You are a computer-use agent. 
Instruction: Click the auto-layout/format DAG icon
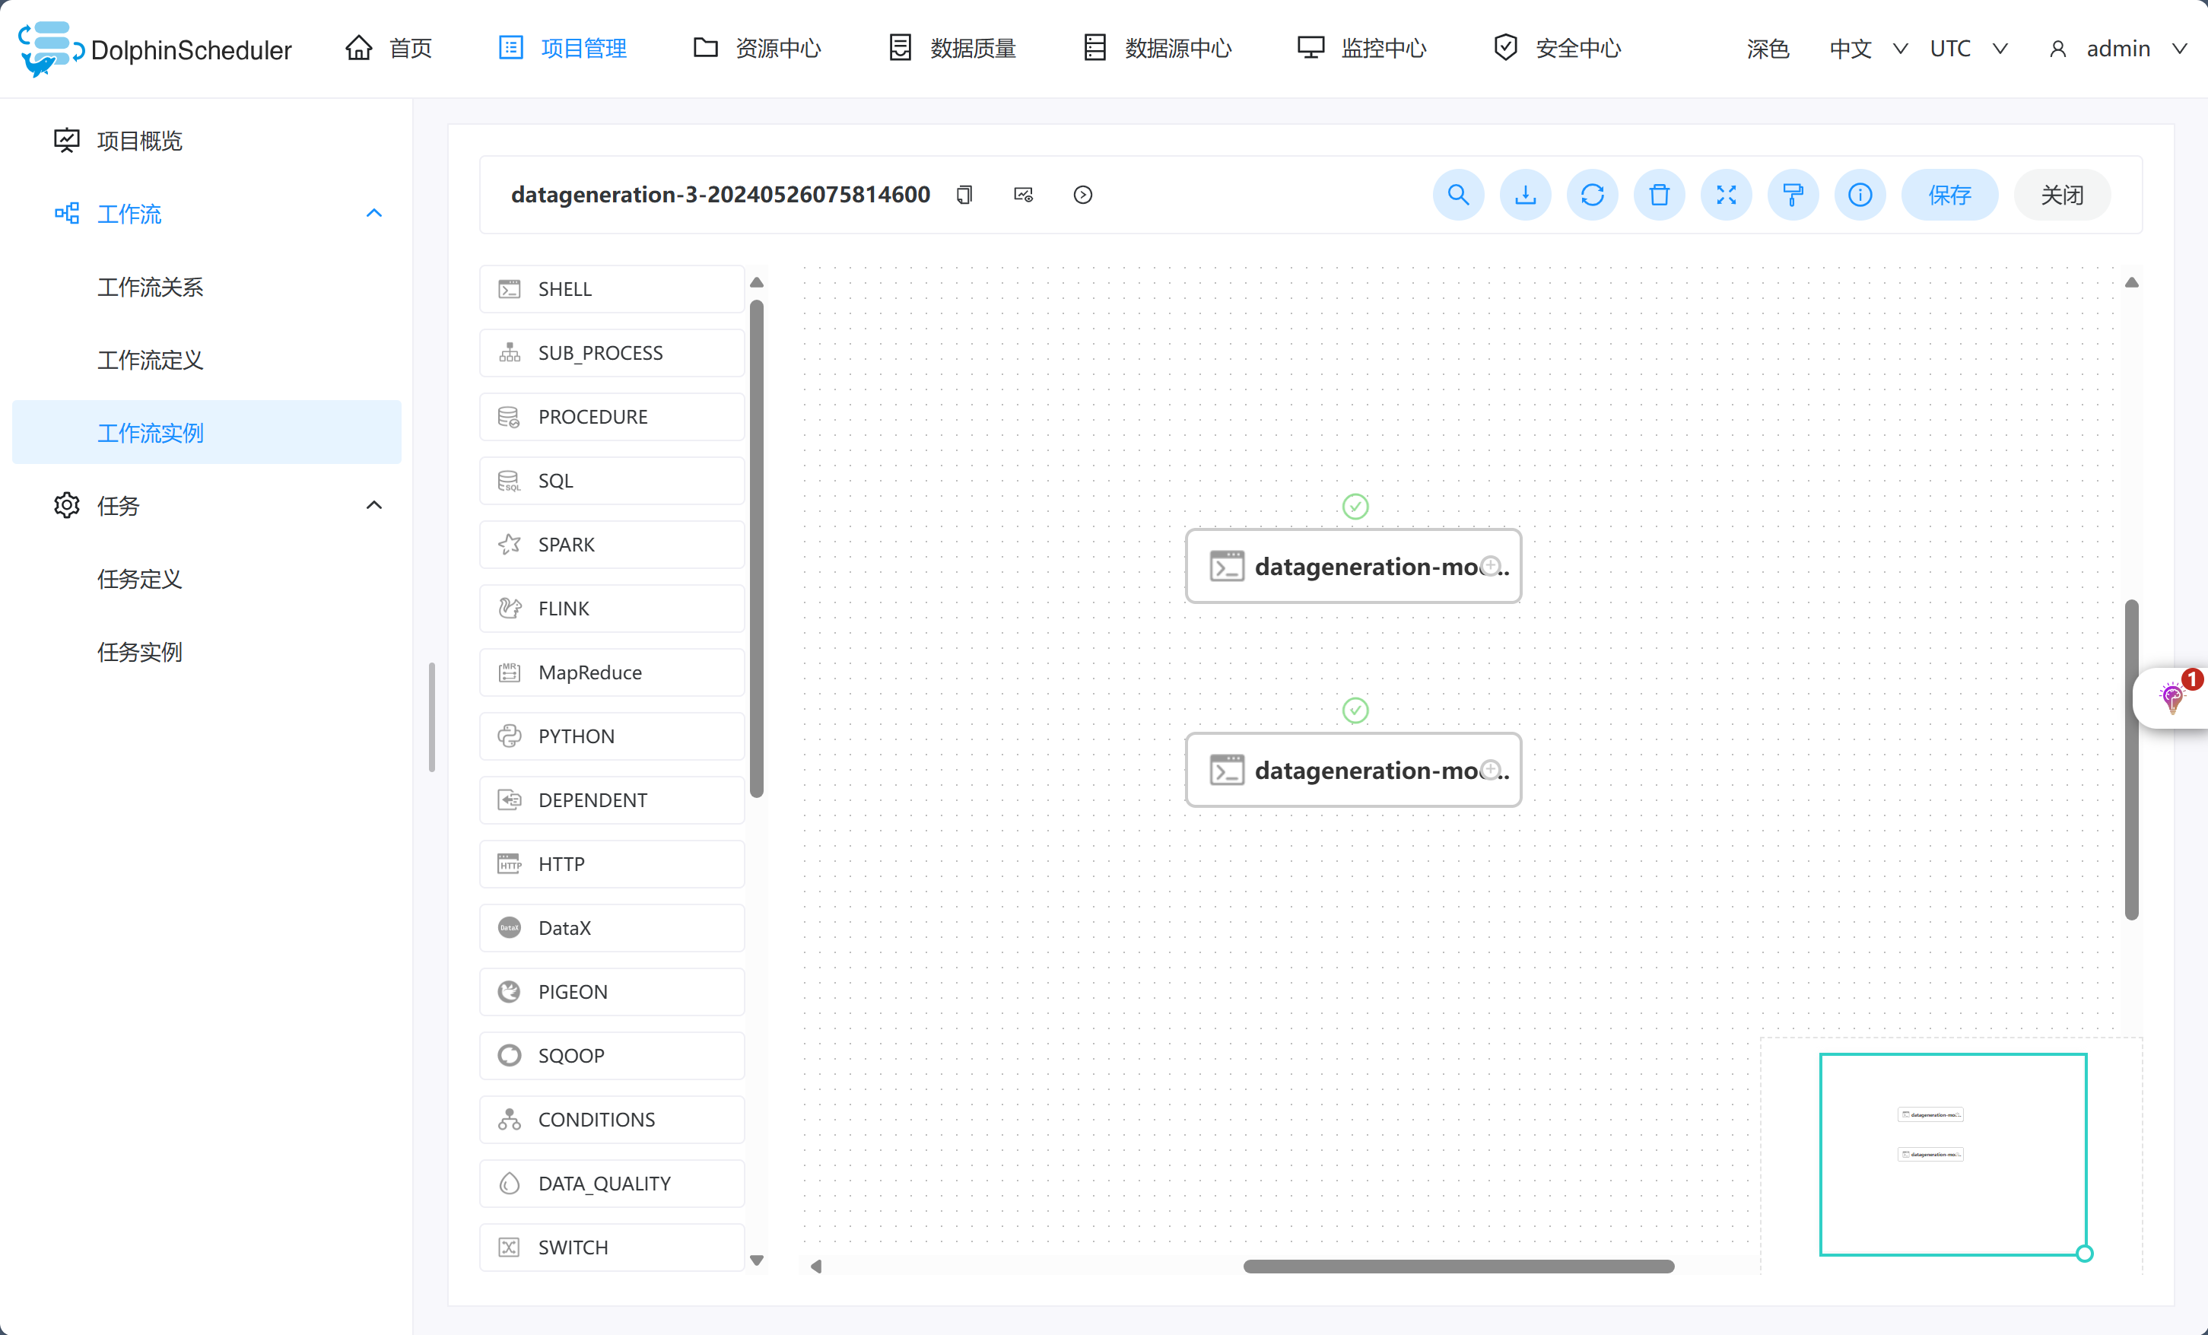point(1797,194)
